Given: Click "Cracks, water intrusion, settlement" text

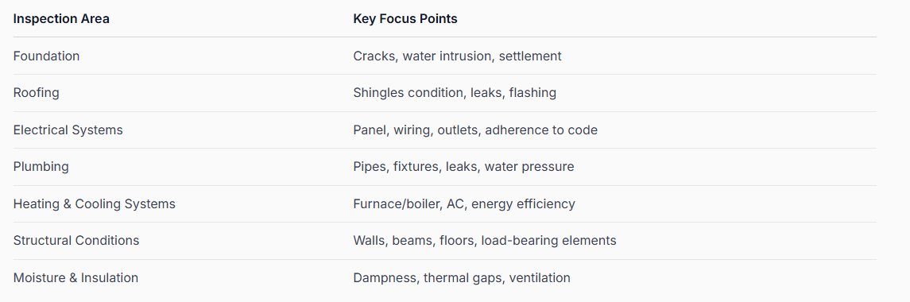Looking at the screenshot, I should click(x=457, y=56).
